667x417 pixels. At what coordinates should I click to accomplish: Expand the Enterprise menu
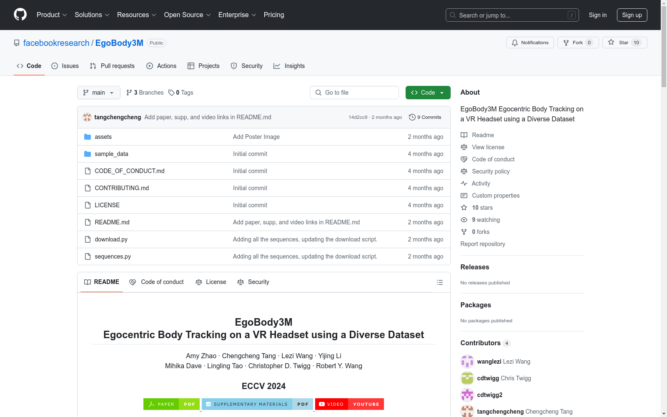pos(237,15)
